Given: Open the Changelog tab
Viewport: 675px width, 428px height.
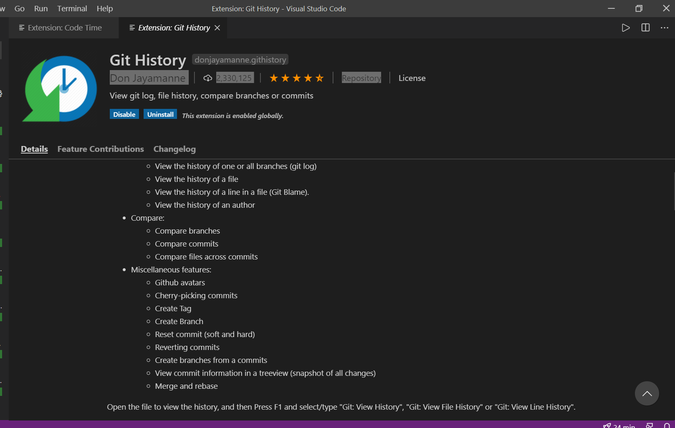Looking at the screenshot, I should coord(174,149).
